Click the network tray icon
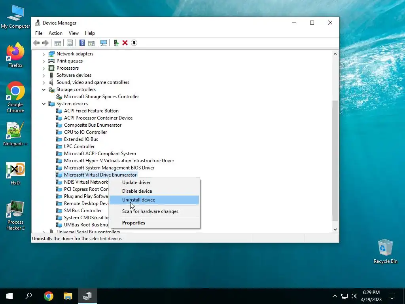 (x=344, y=296)
